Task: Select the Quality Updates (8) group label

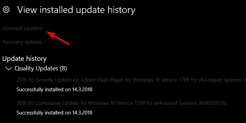Action: pos(41,68)
